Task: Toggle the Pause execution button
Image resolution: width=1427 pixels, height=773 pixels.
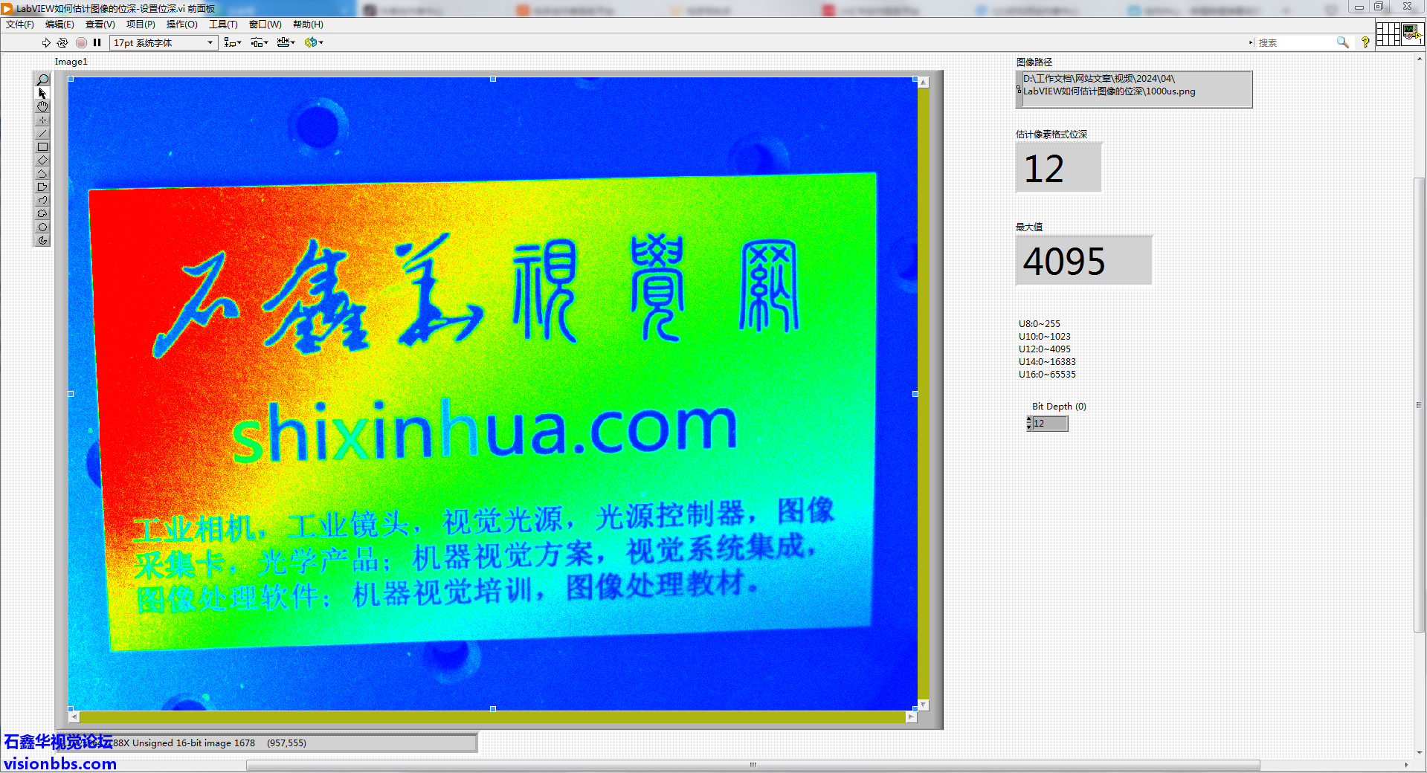Action: 97,42
